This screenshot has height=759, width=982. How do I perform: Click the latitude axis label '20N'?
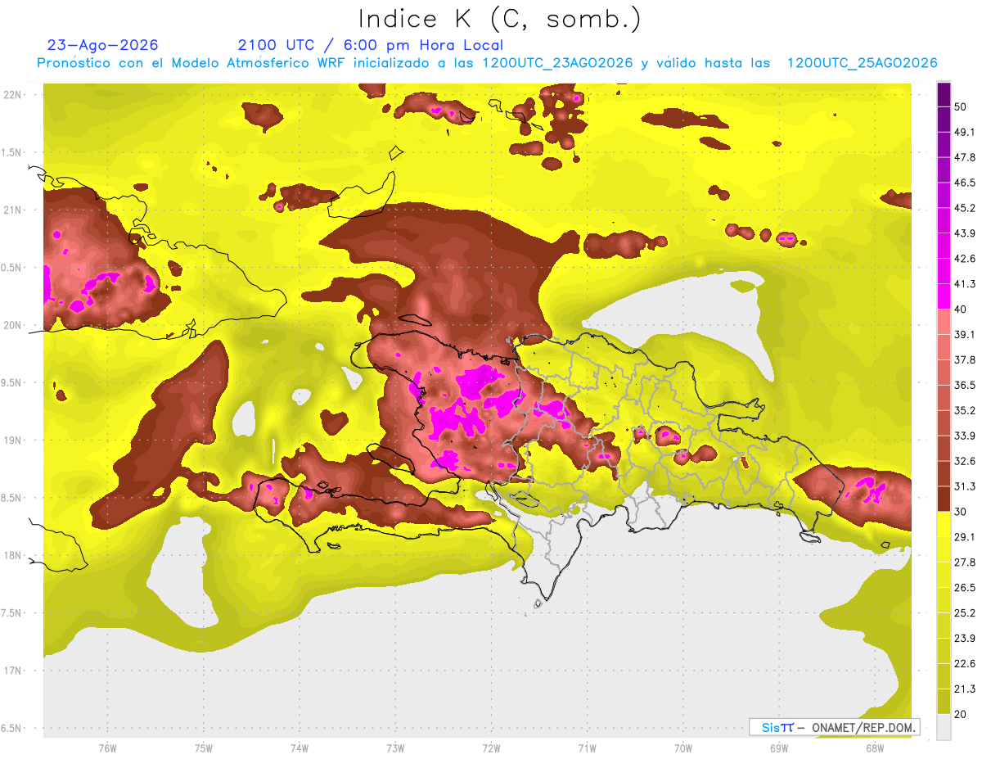14,326
